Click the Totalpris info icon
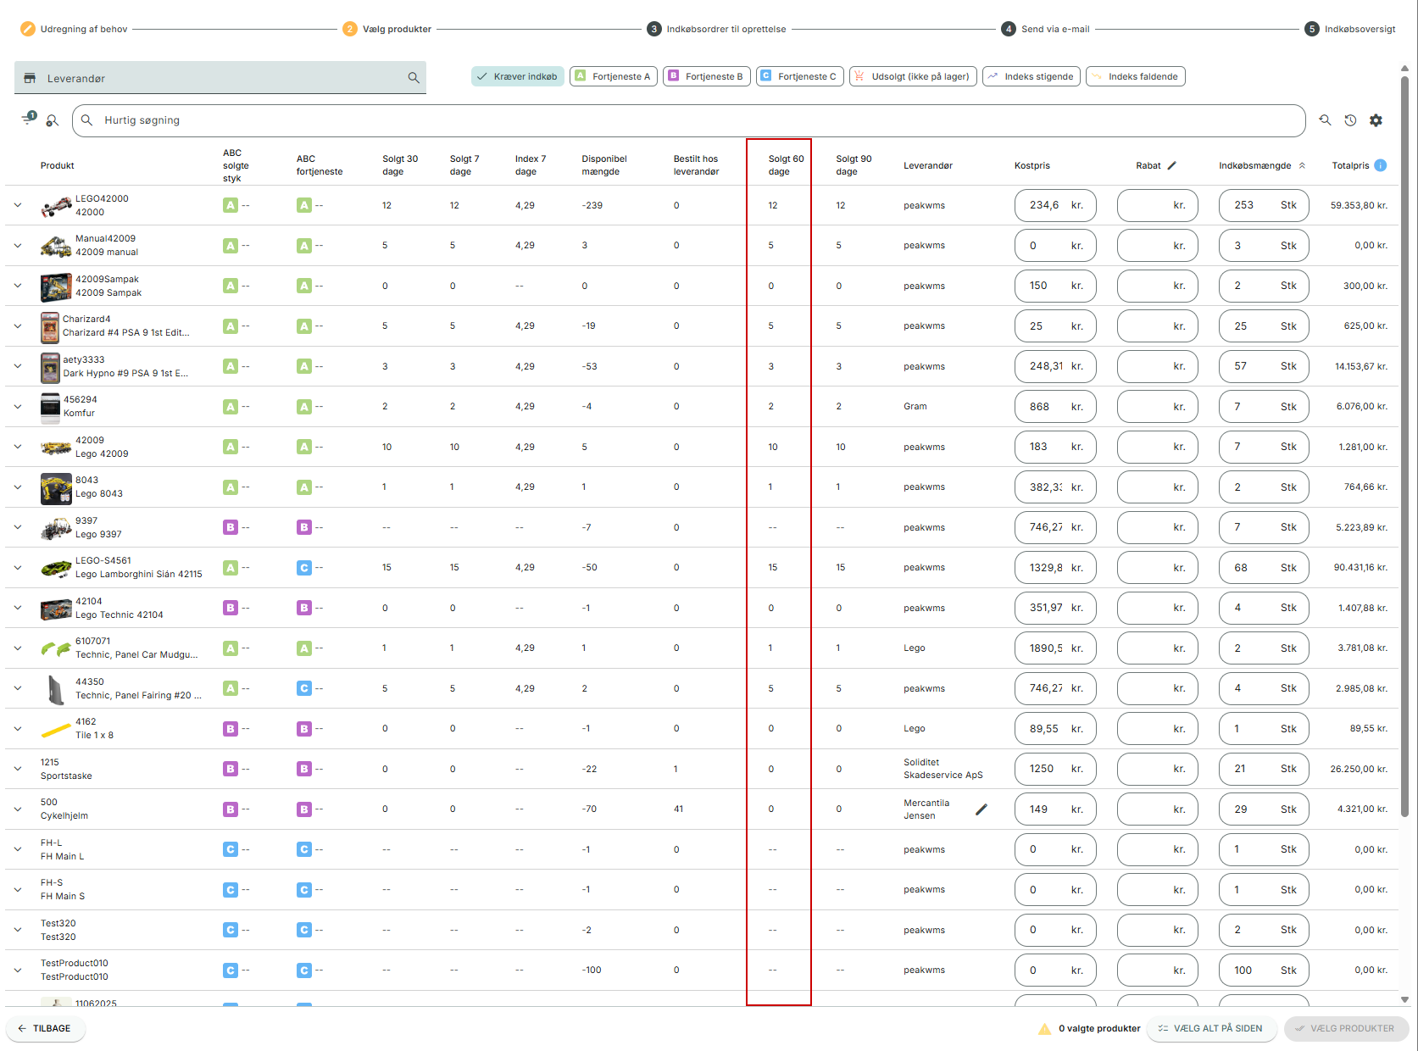1418x1051 pixels. click(1380, 165)
